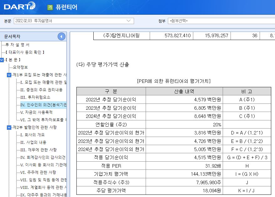275x197 pixels.
Task: Click value 5,005 백만원
Action: point(207,149)
